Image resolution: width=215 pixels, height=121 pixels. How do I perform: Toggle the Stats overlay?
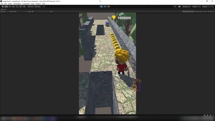point(205,11)
